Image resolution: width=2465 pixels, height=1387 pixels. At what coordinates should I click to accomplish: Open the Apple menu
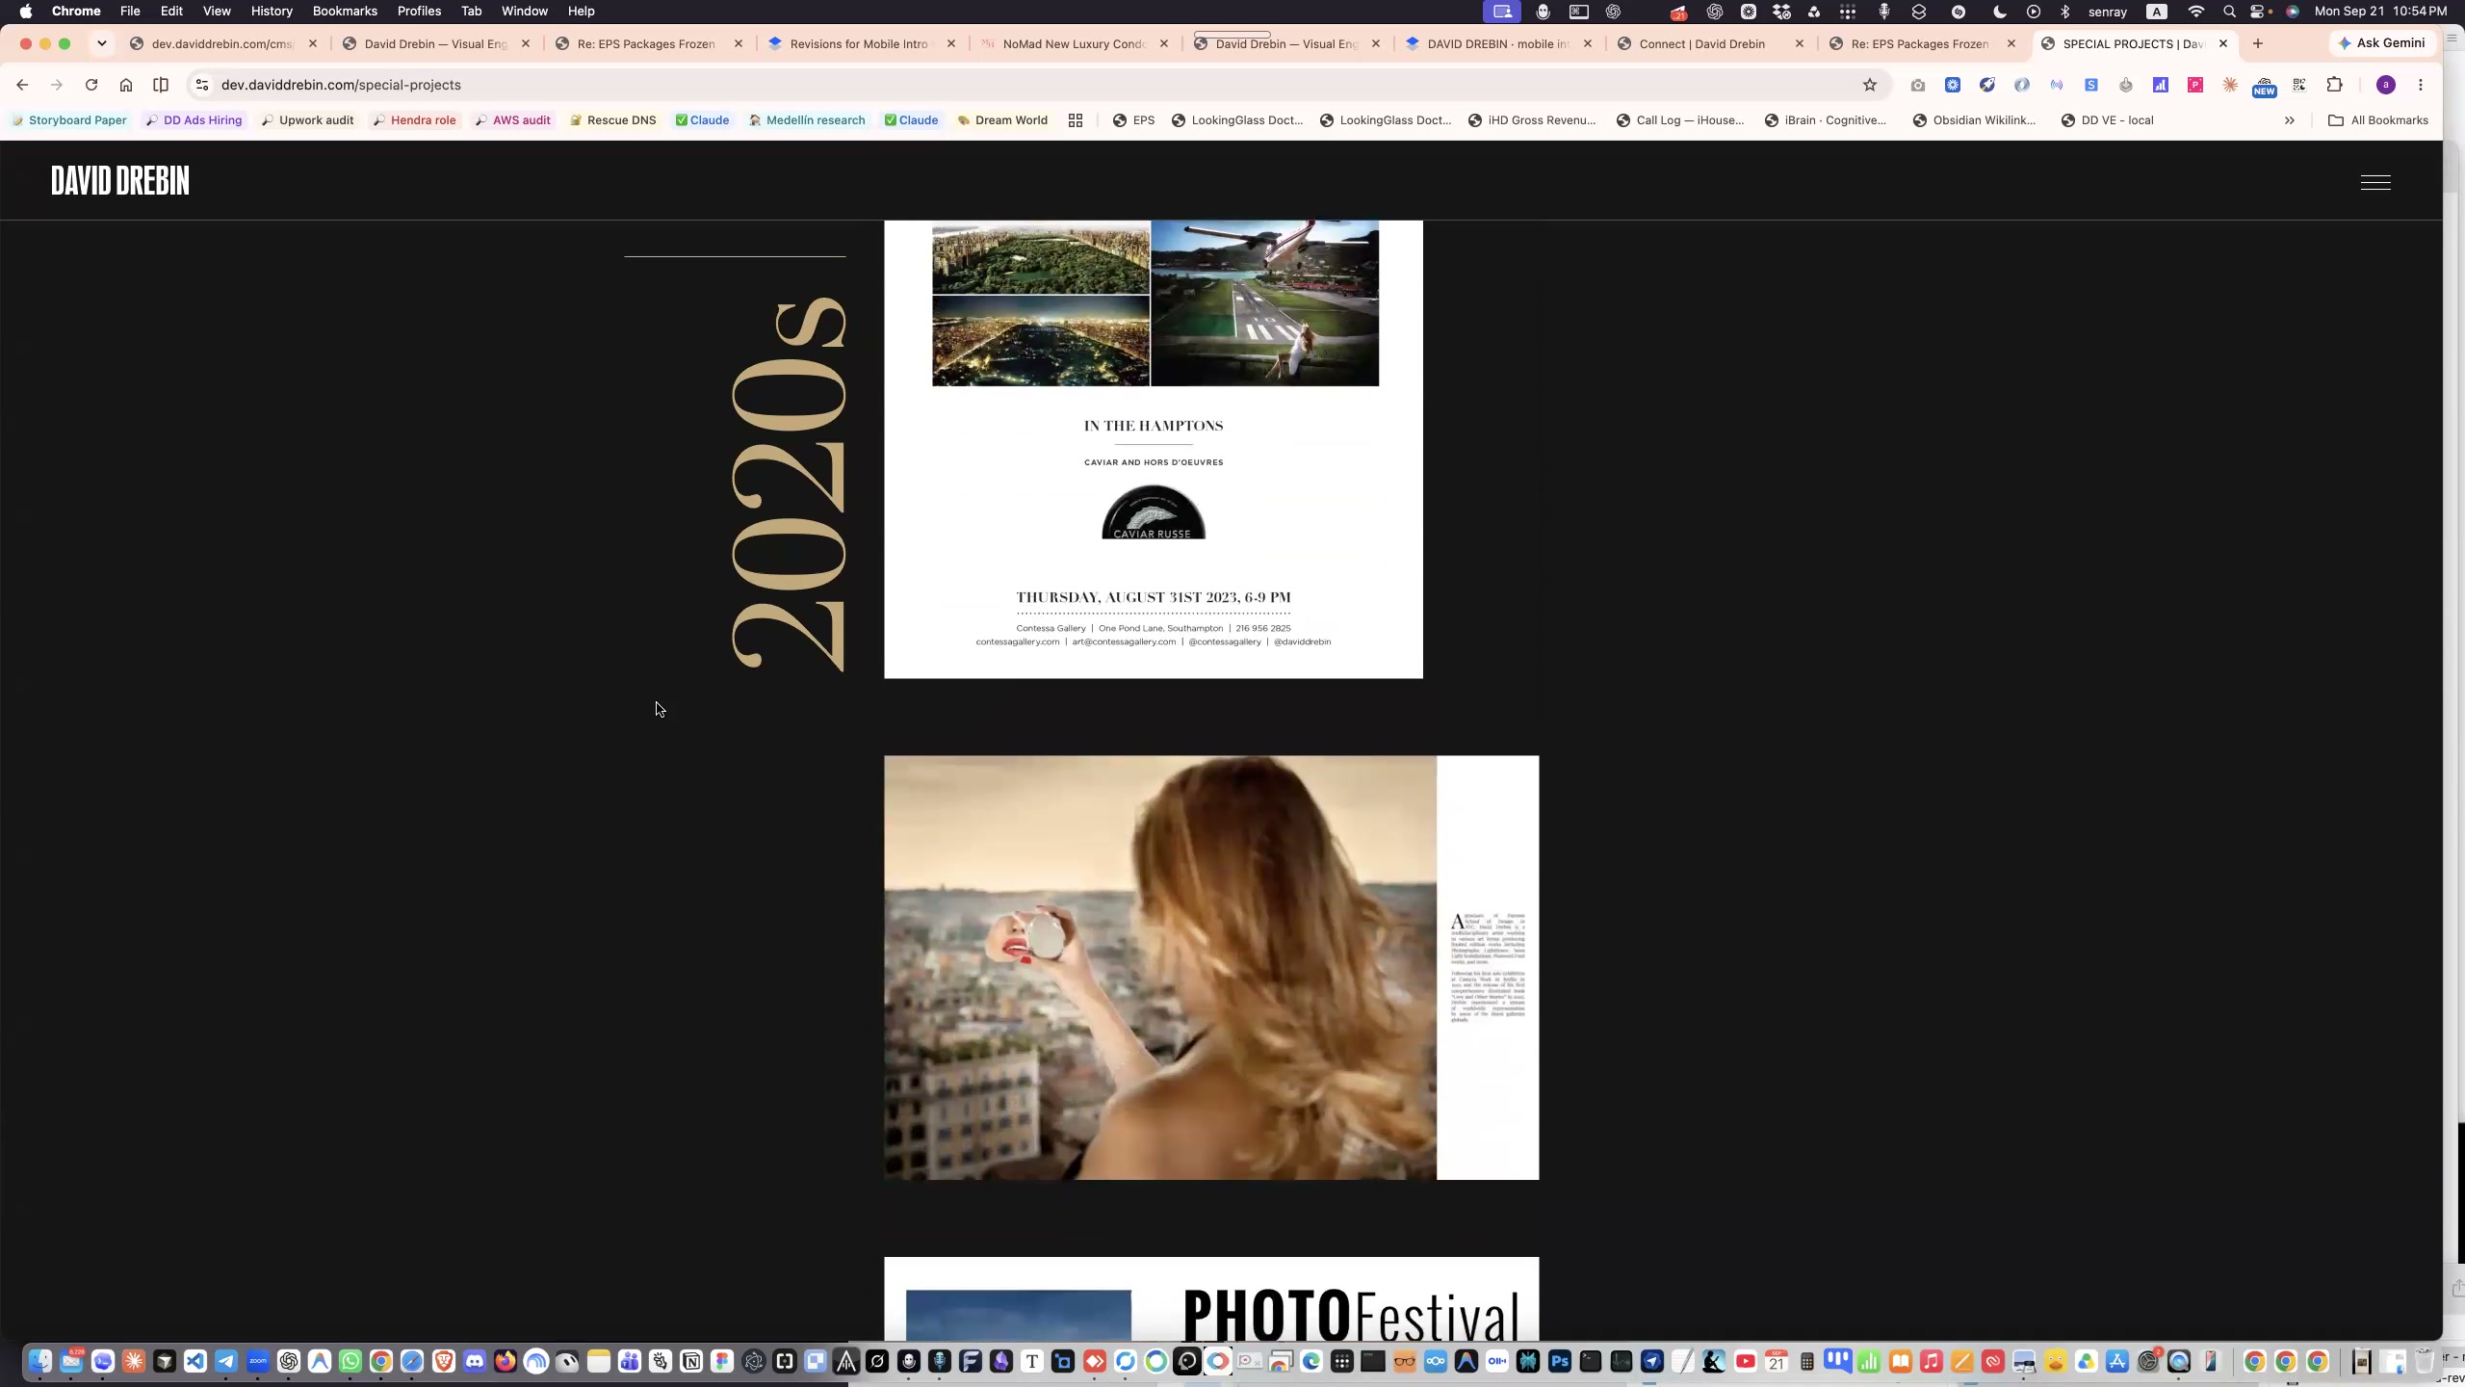click(x=26, y=12)
